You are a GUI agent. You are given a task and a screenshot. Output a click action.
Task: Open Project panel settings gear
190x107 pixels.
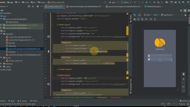(38, 6)
